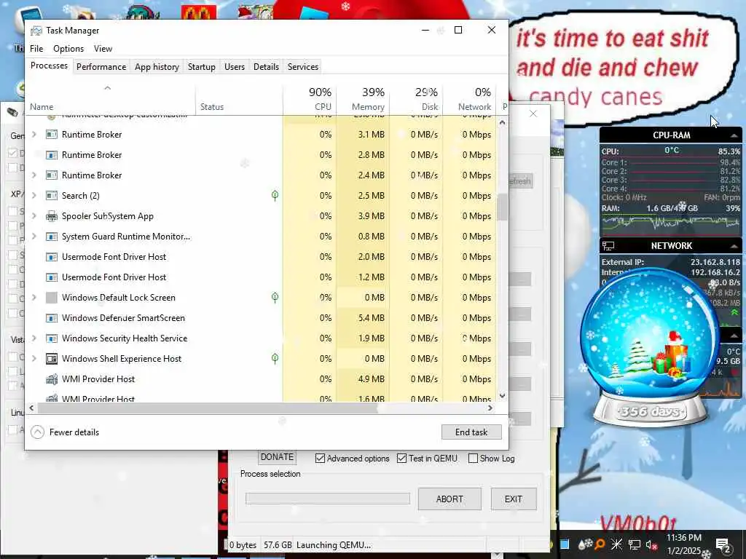The image size is (746, 559).
Task: Open the Options menu in Task Manager
Action: pos(68,49)
